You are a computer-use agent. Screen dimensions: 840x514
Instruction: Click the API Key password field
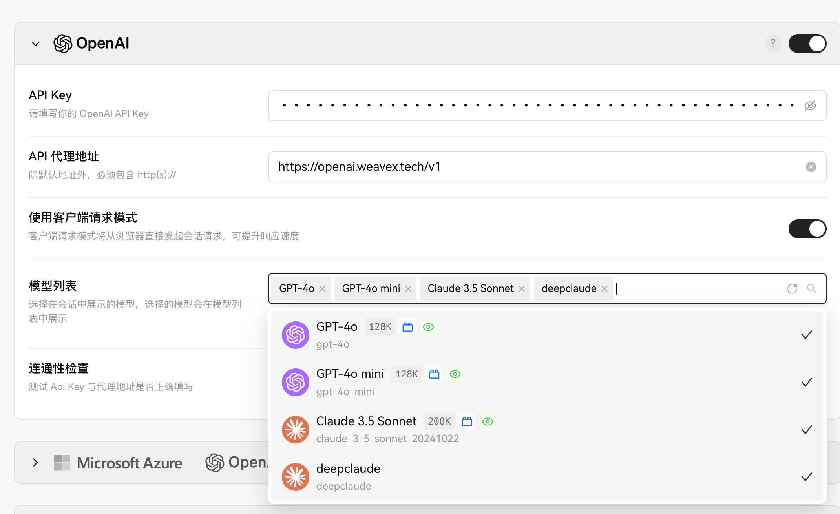[x=547, y=106]
